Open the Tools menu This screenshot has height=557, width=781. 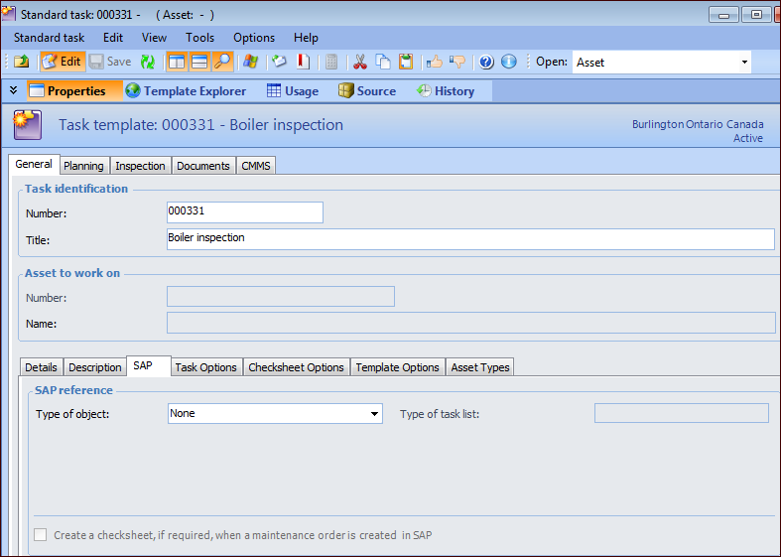pyautogui.click(x=199, y=38)
